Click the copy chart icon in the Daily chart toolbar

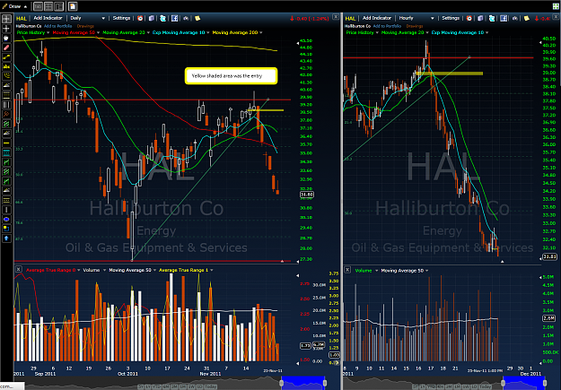[152, 18]
